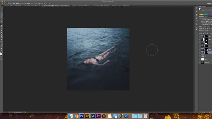Toggle visibility of the highlighted layer
The height and width of the screenshot is (119, 212).
point(200,53)
